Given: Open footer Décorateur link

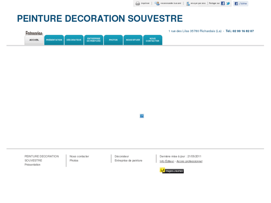Looking at the screenshot, I should click(x=122, y=156).
